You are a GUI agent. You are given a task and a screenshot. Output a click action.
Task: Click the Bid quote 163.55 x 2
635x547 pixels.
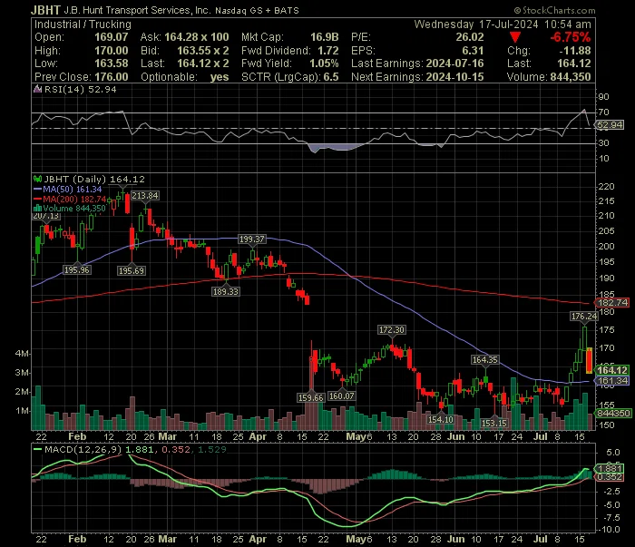click(203, 51)
